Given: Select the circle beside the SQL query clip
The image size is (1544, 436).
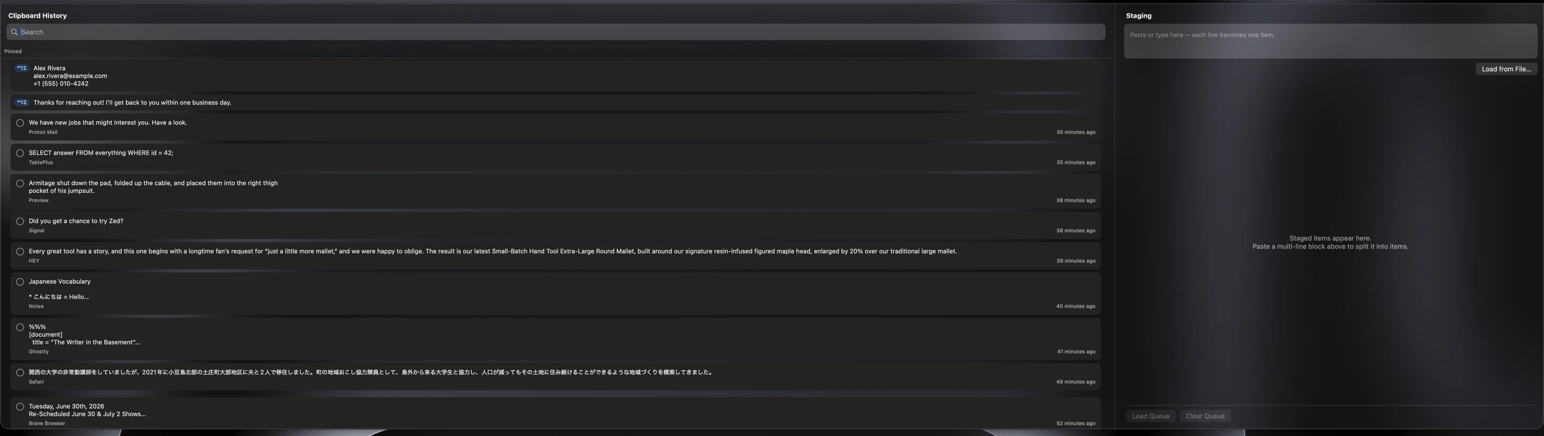Looking at the screenshot, I should tap(20, 153).
